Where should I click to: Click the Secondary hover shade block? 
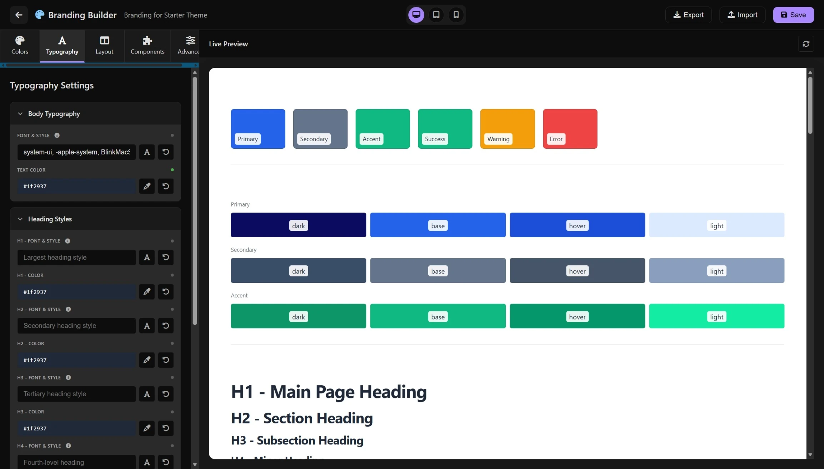click(x=577, y=270)
